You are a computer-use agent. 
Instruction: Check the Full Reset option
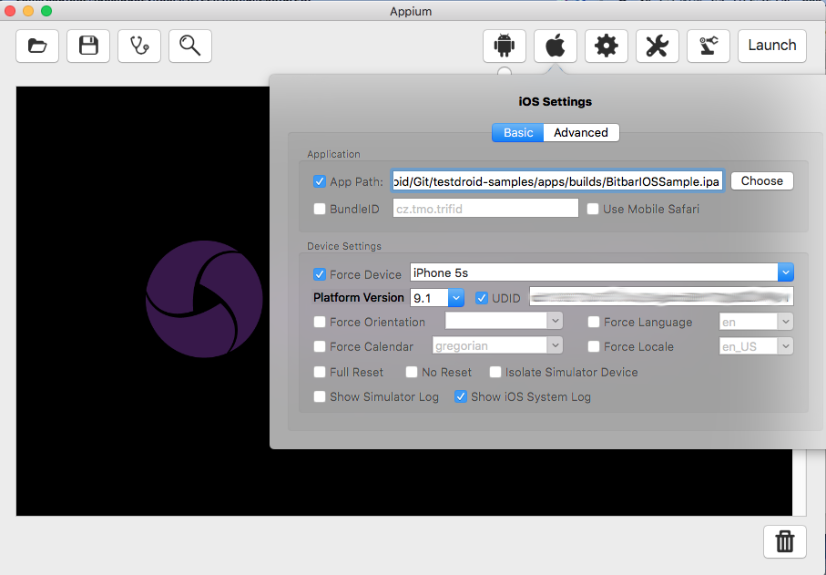tap(320, 372)
